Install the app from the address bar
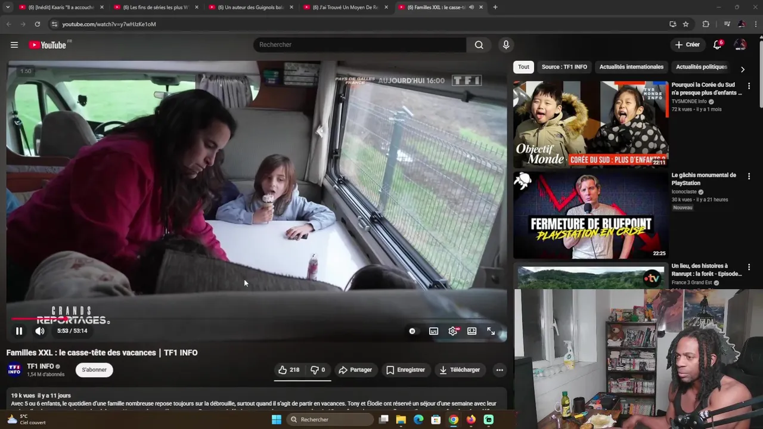This screenshot has height=429, width=763. (673, 24)
